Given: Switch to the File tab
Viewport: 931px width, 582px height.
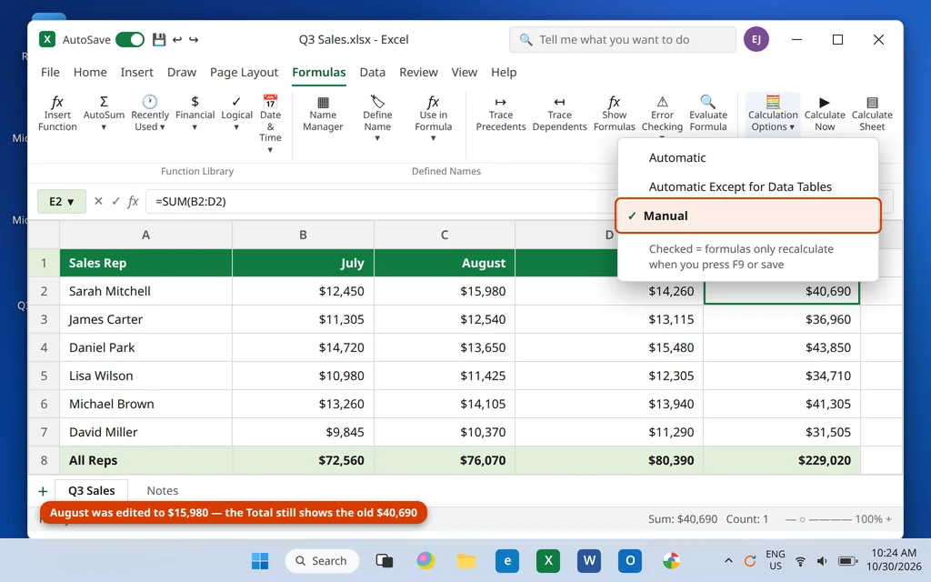Looking at the screenshot, I should click(50, 73).
